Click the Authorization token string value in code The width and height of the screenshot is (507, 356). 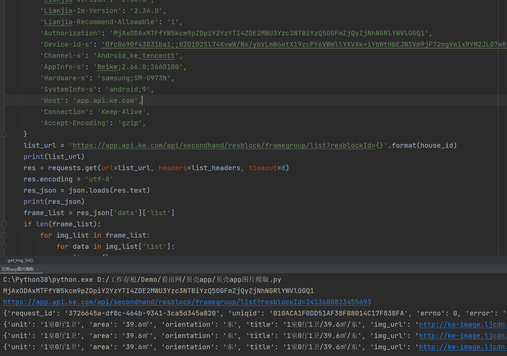[x=269, y=33]
